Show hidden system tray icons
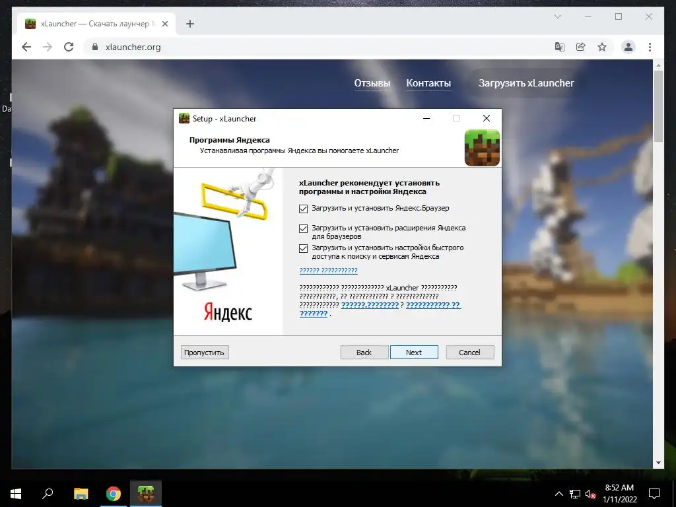The width and height of the screenshot is (676, 507). point(558,494)
